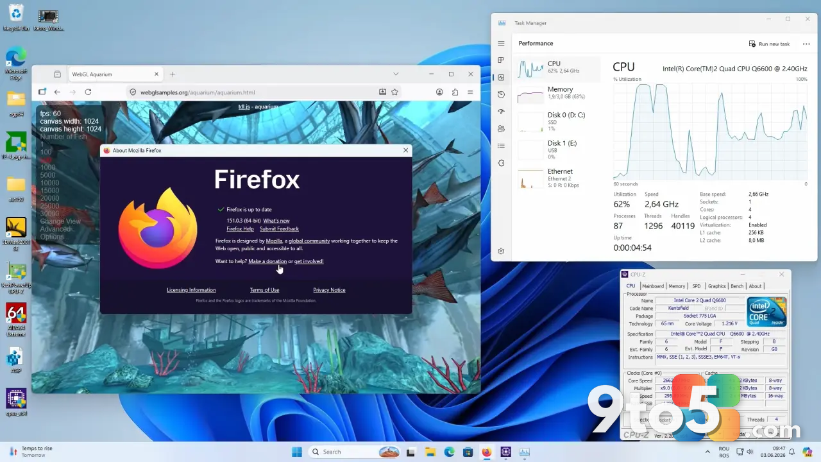Open Firefox sidebar toggle icon
The height and width of the screenshot is (462, 821).
(x=42, y=92)
